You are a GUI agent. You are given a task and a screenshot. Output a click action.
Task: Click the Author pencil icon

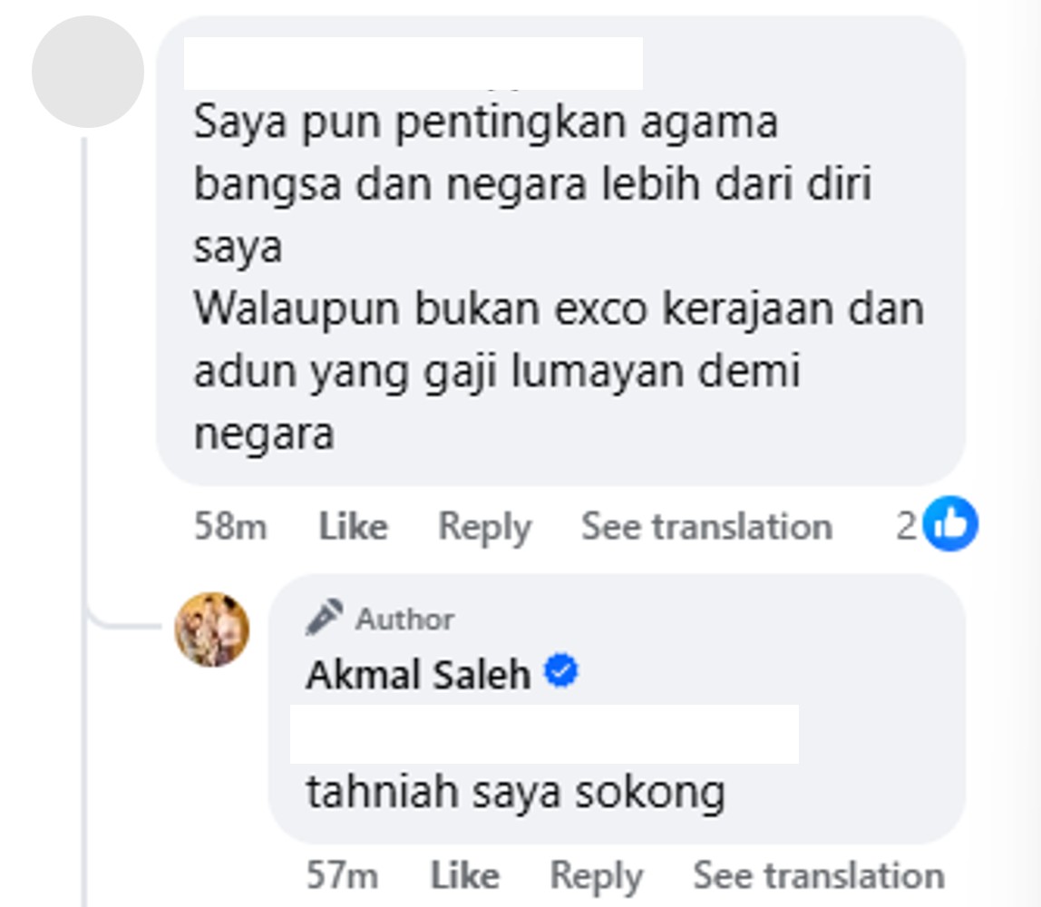[x=324, y=618]
